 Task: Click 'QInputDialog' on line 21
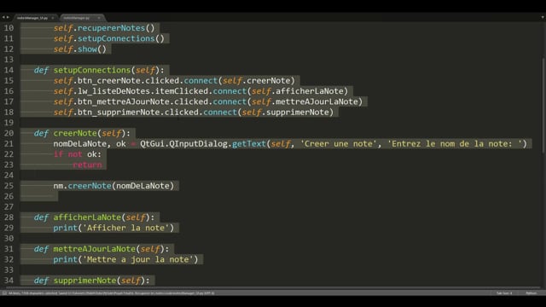click(x=198, y=144)
